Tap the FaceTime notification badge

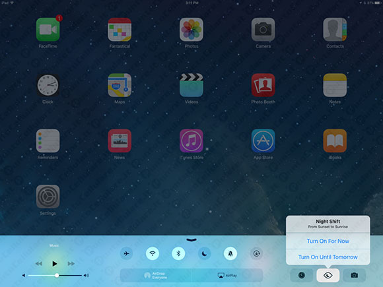coord(59,18)
